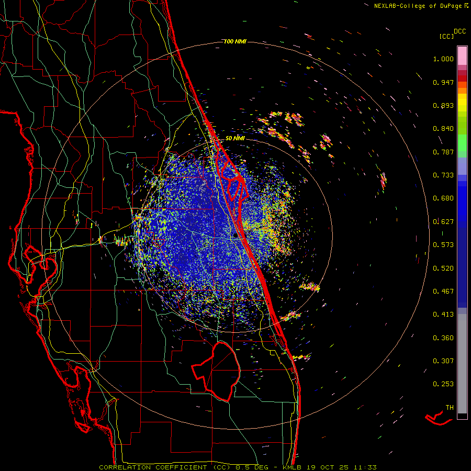Select the 0.733 scale label
This screenshot has height=471, width=471.
443,175
